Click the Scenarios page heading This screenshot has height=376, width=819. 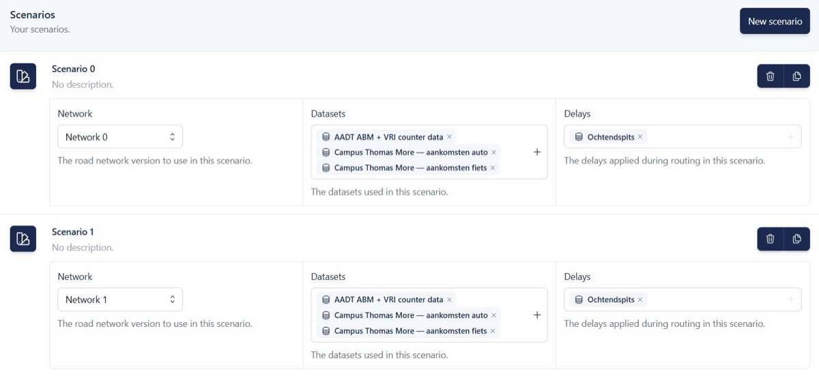click(x=33, y=14)
